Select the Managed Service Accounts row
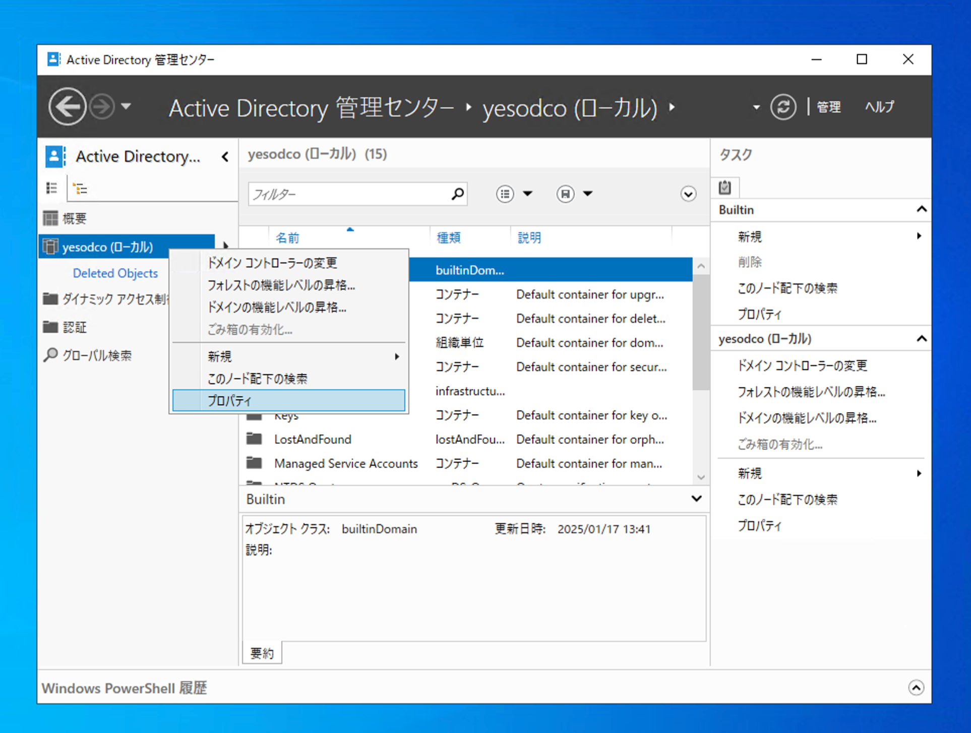The width and height of the screenshot is (971, 733). 466,463
